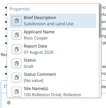Click the Status property icon
Viewport: 106px width, 108px height.
click(x=17, y=63)
